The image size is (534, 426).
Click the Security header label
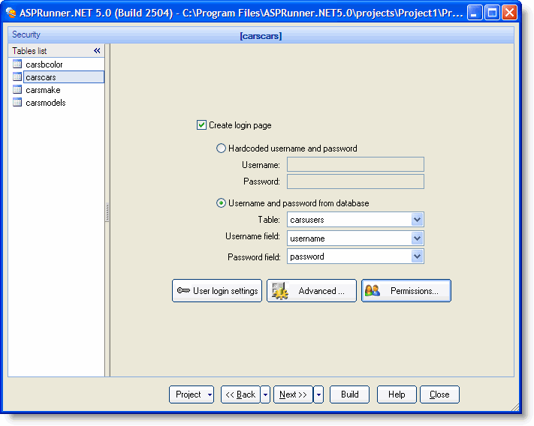(26, 34)
